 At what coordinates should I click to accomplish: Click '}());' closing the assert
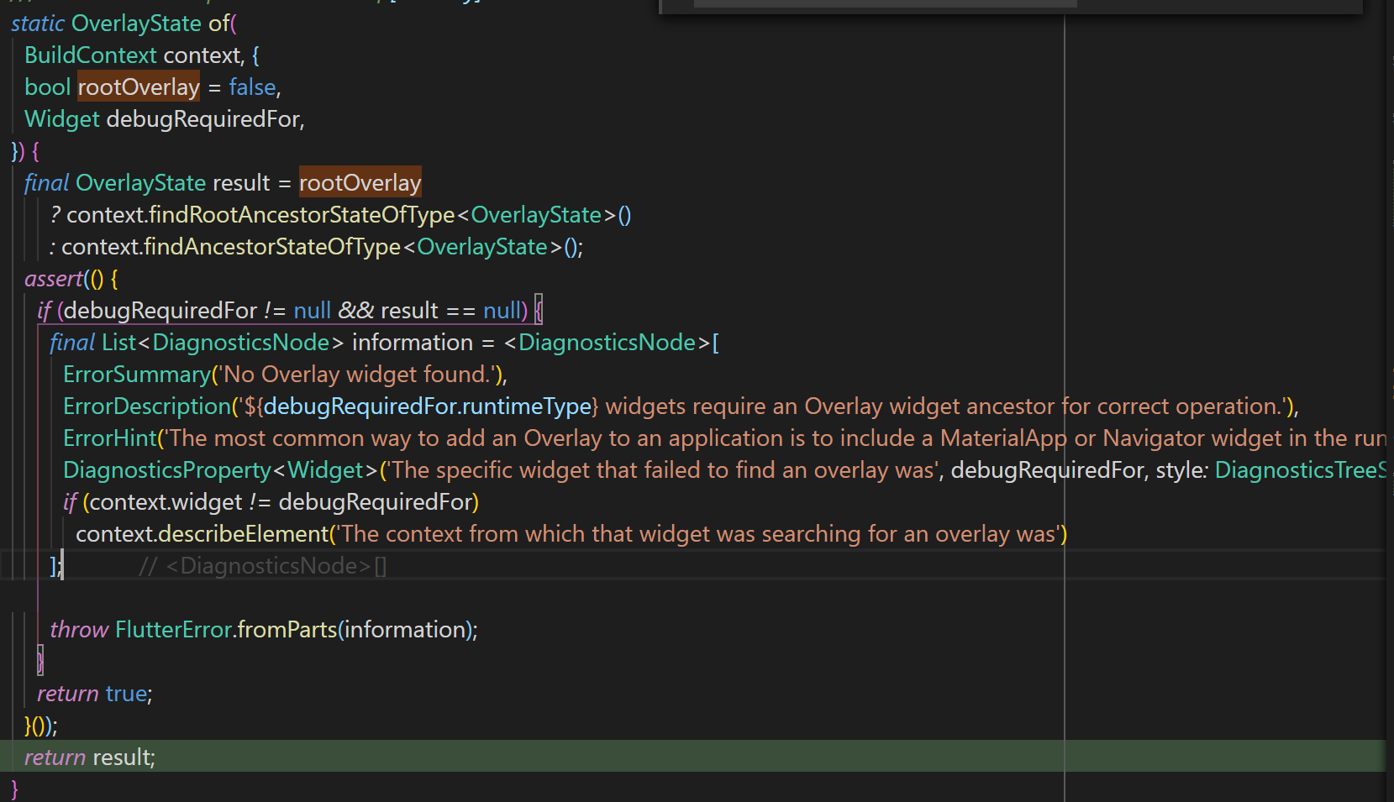[x=41, y=726]
